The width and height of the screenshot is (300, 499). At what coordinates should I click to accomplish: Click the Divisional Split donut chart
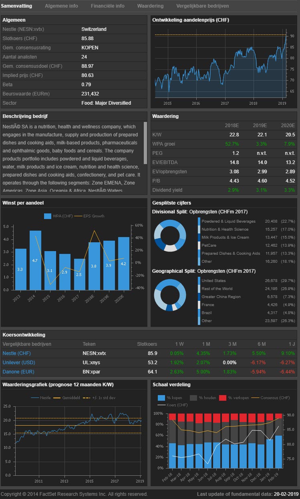(170, 235)
